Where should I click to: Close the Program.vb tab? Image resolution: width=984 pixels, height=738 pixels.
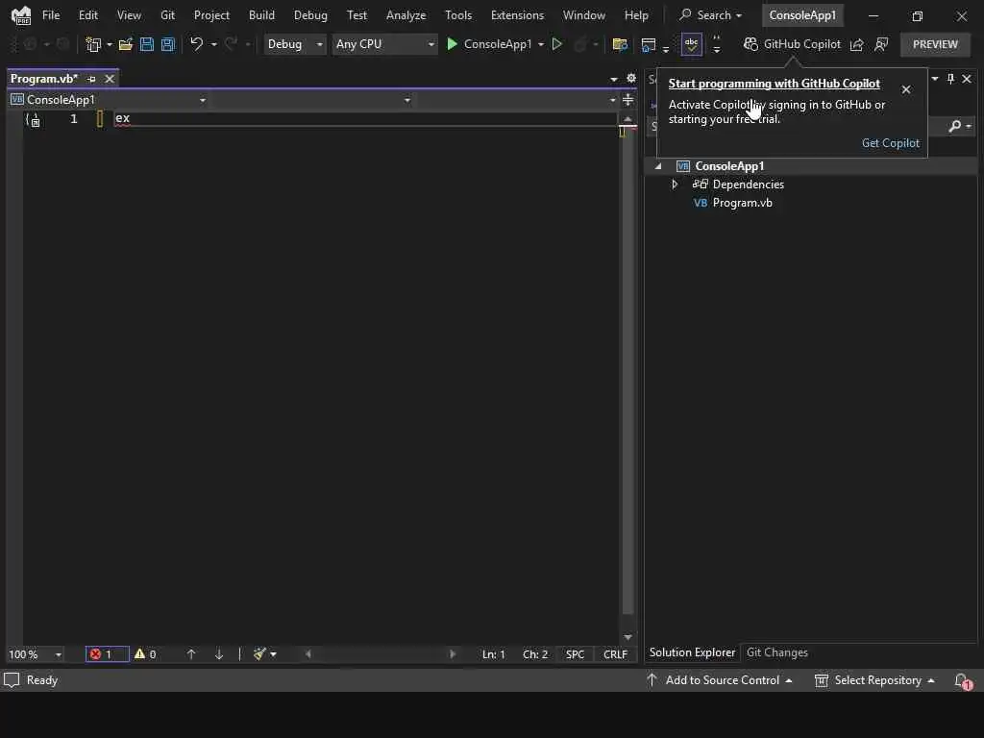pyautogui.click(x=110, y=79)
